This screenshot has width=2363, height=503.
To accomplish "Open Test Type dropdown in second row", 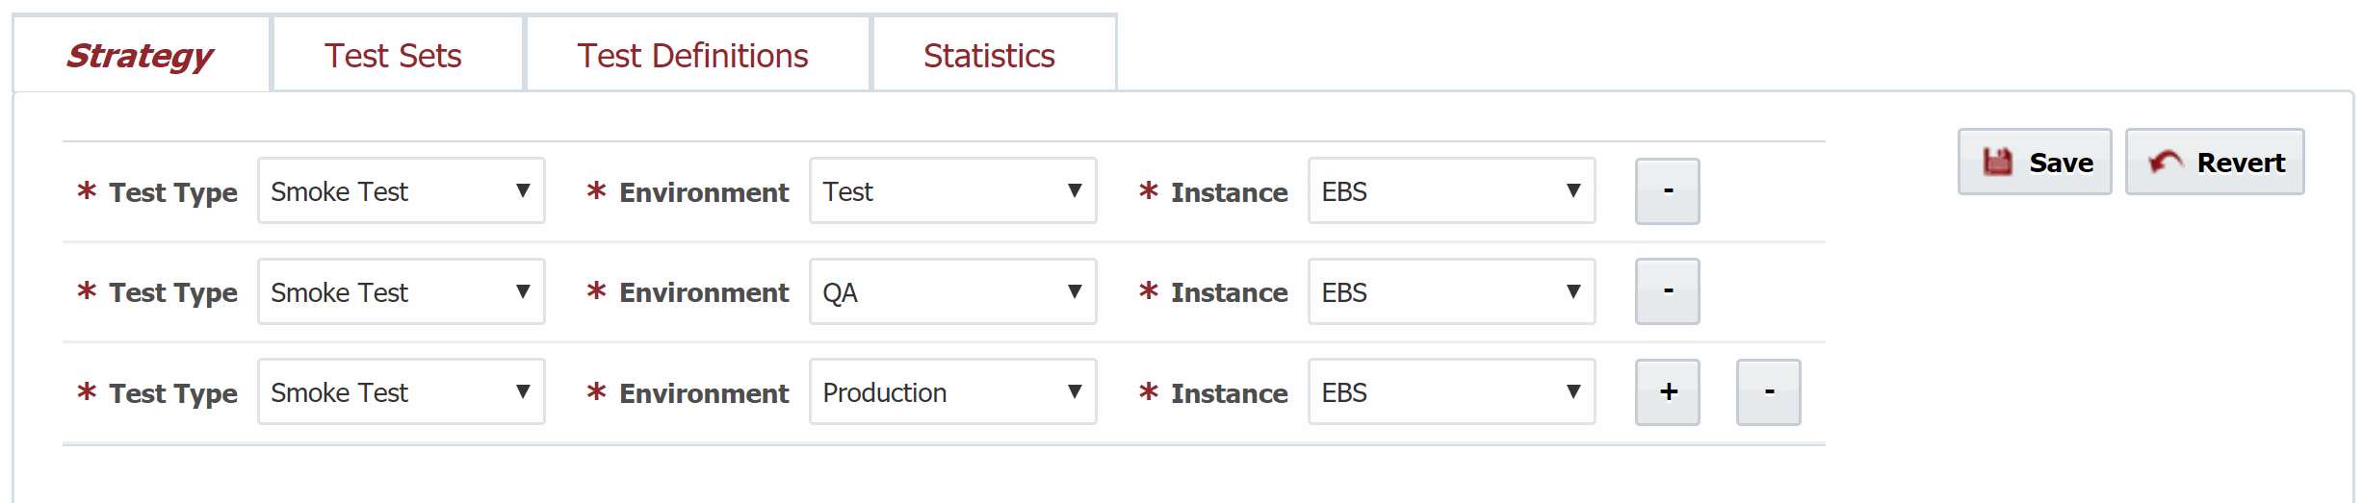I will click(x=402, y=291).
